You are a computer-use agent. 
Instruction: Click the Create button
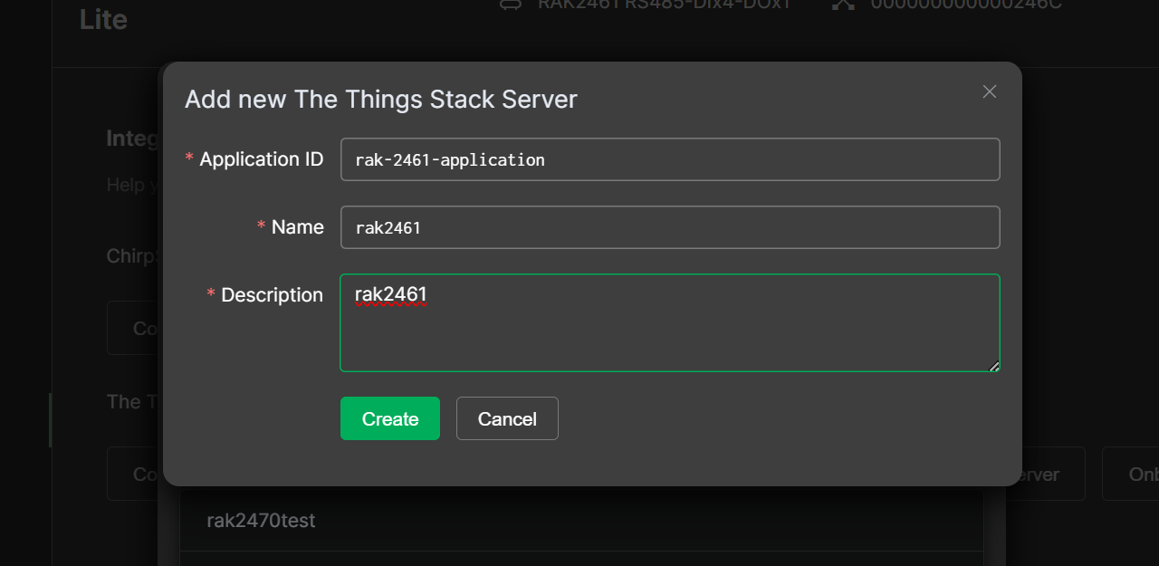(x=389, y=418)
